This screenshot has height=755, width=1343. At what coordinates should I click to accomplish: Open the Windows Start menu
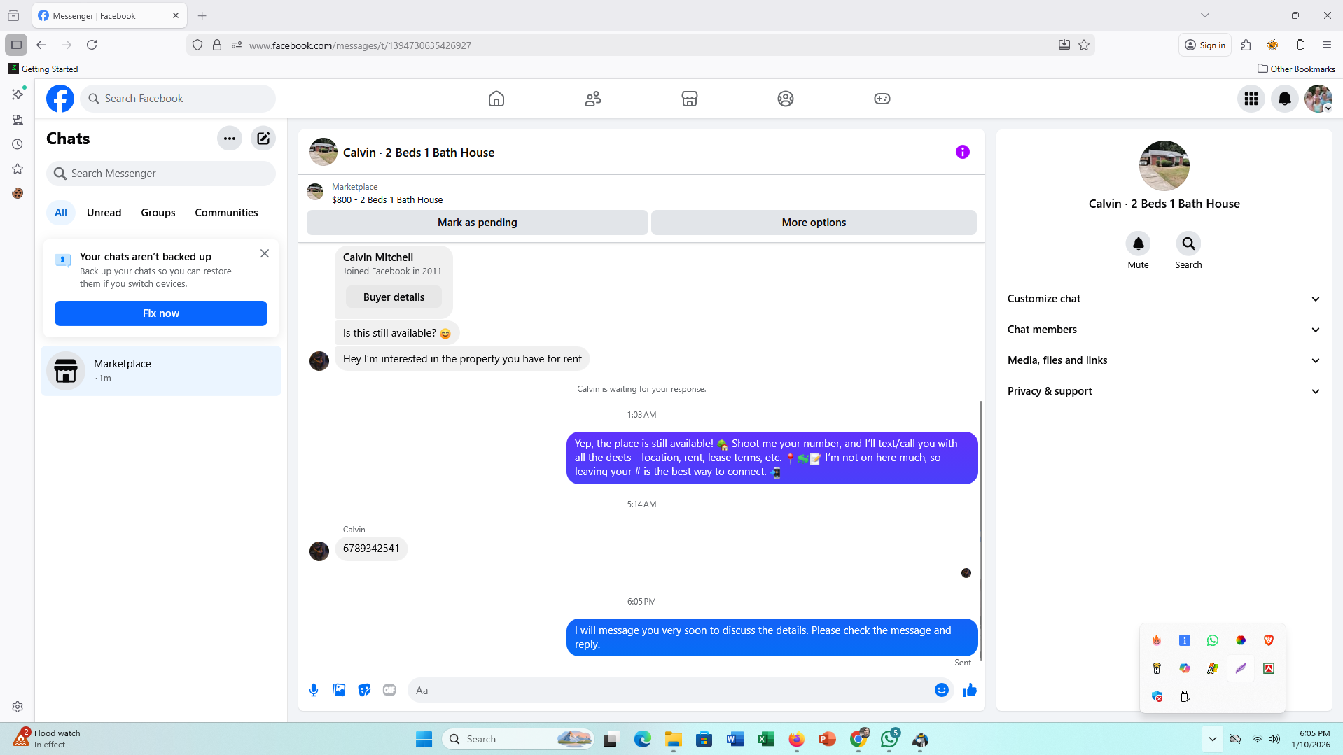pyautogui.click(x=424, y=739)
